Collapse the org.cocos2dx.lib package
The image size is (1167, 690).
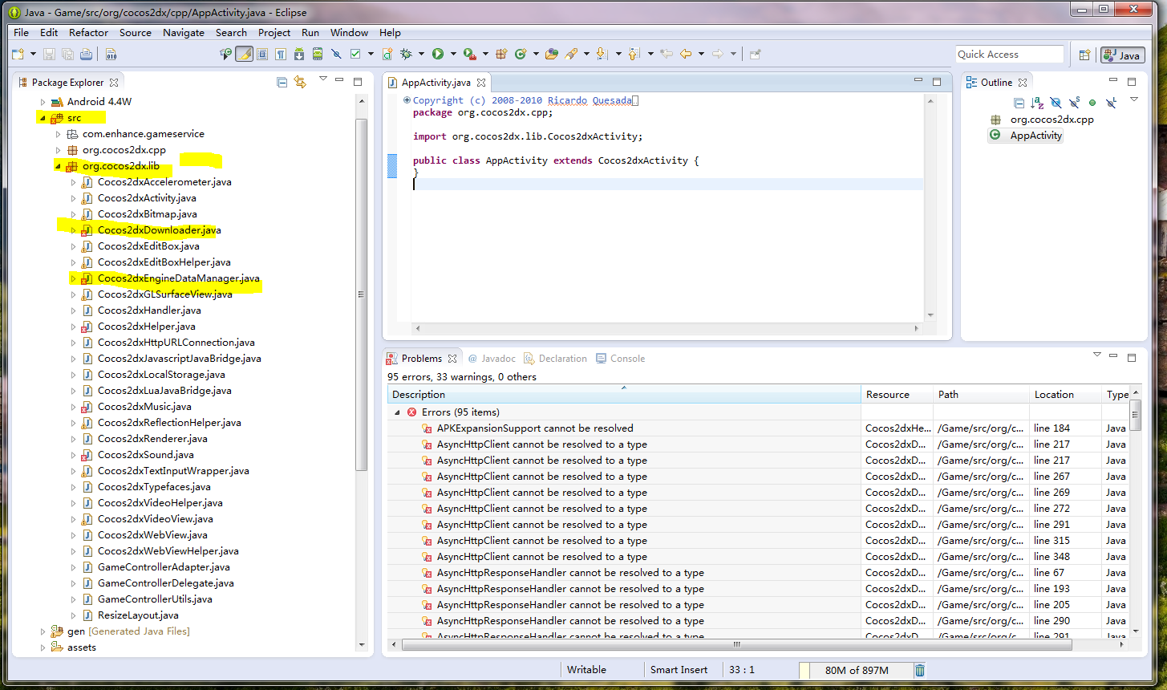click(x=59, y=166)
